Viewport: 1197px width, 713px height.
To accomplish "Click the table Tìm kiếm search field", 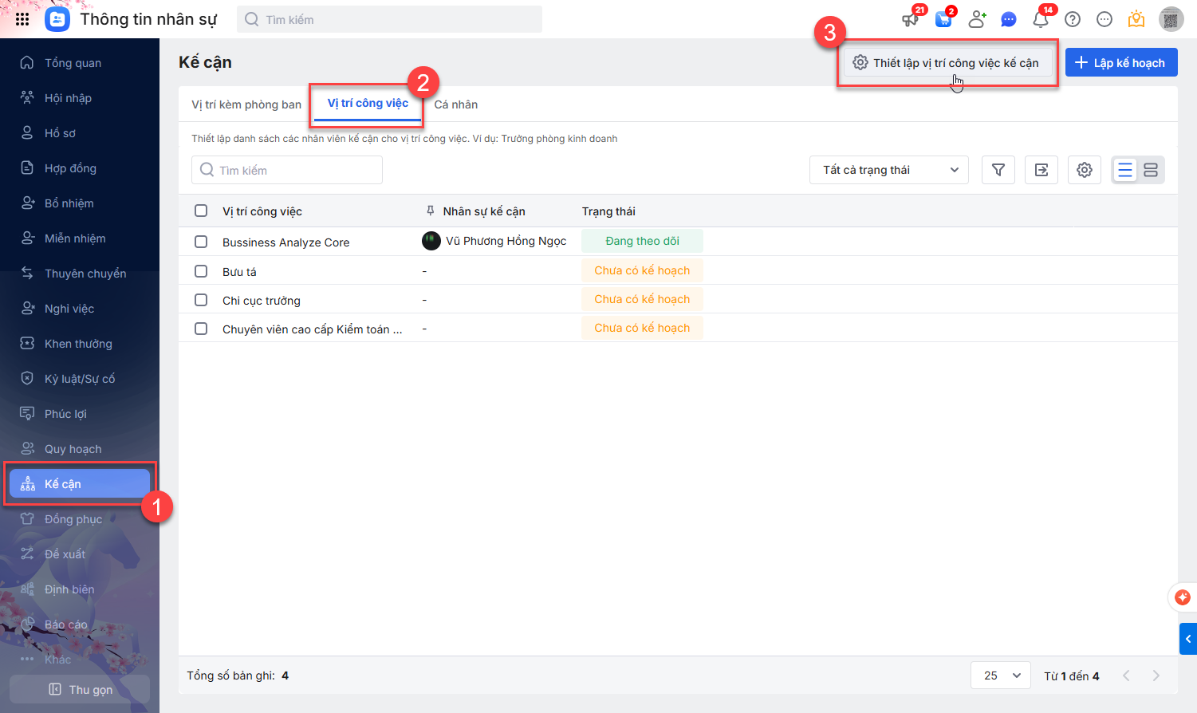I will (287, 170).
